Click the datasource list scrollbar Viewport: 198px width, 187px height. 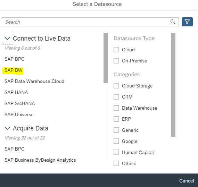pyautogui.click(x=106, y=58)
